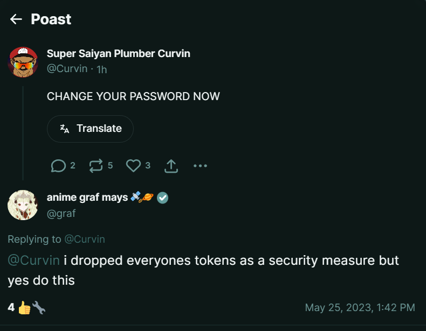The width and height of the screenshot is (426, 331).
Task: Repost Curvin's password warning post
Action: pos(96,166)
